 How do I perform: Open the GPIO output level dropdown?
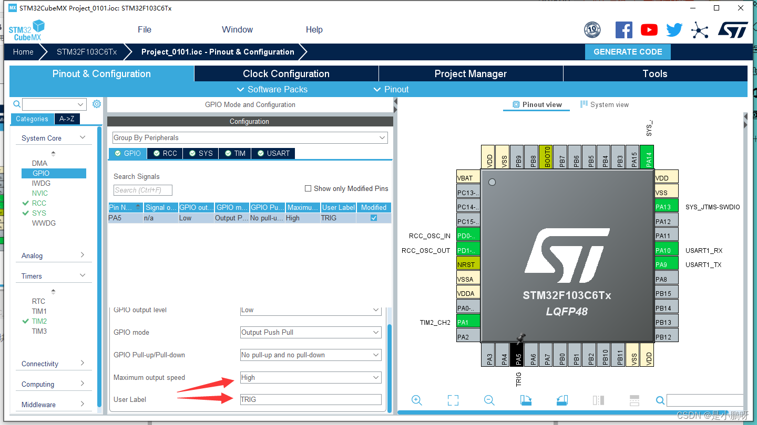(311, 310)
